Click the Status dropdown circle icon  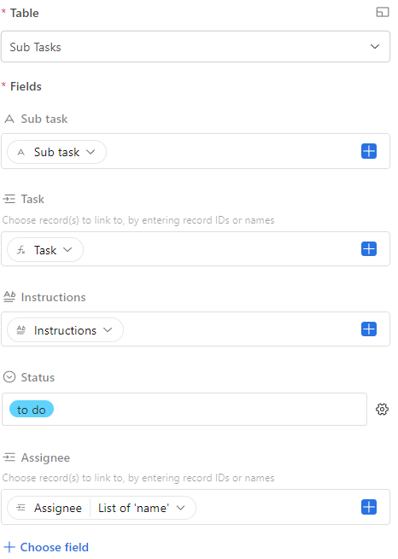coord(9,377)
